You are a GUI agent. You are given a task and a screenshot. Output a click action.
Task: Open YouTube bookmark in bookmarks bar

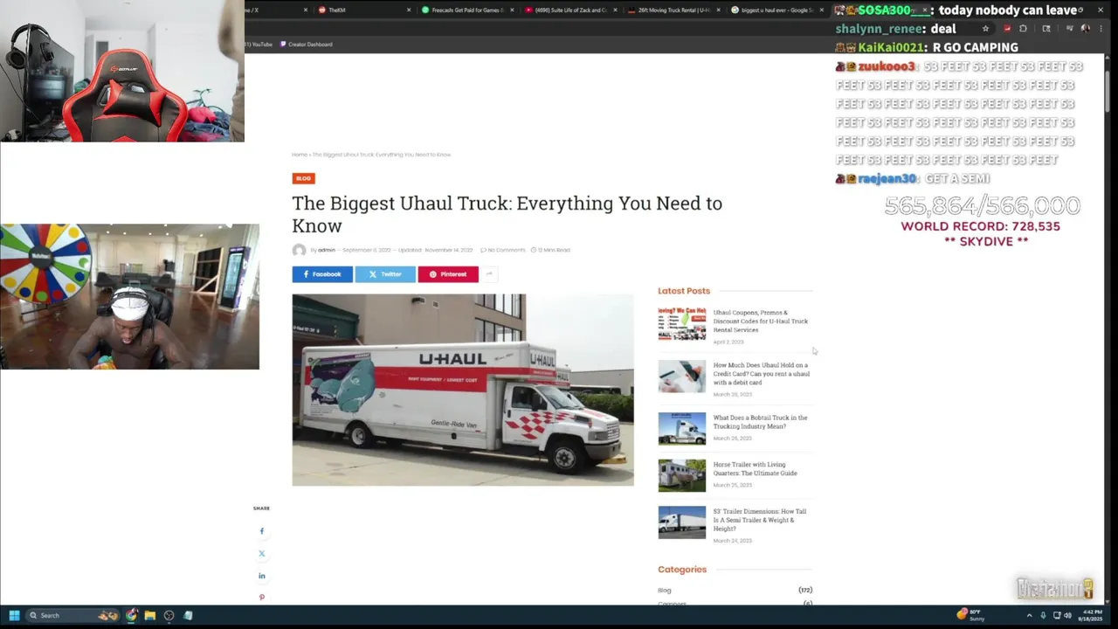tap(260, 45)
